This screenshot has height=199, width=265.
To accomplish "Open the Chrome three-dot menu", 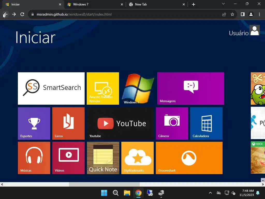I will pos(259,15).
